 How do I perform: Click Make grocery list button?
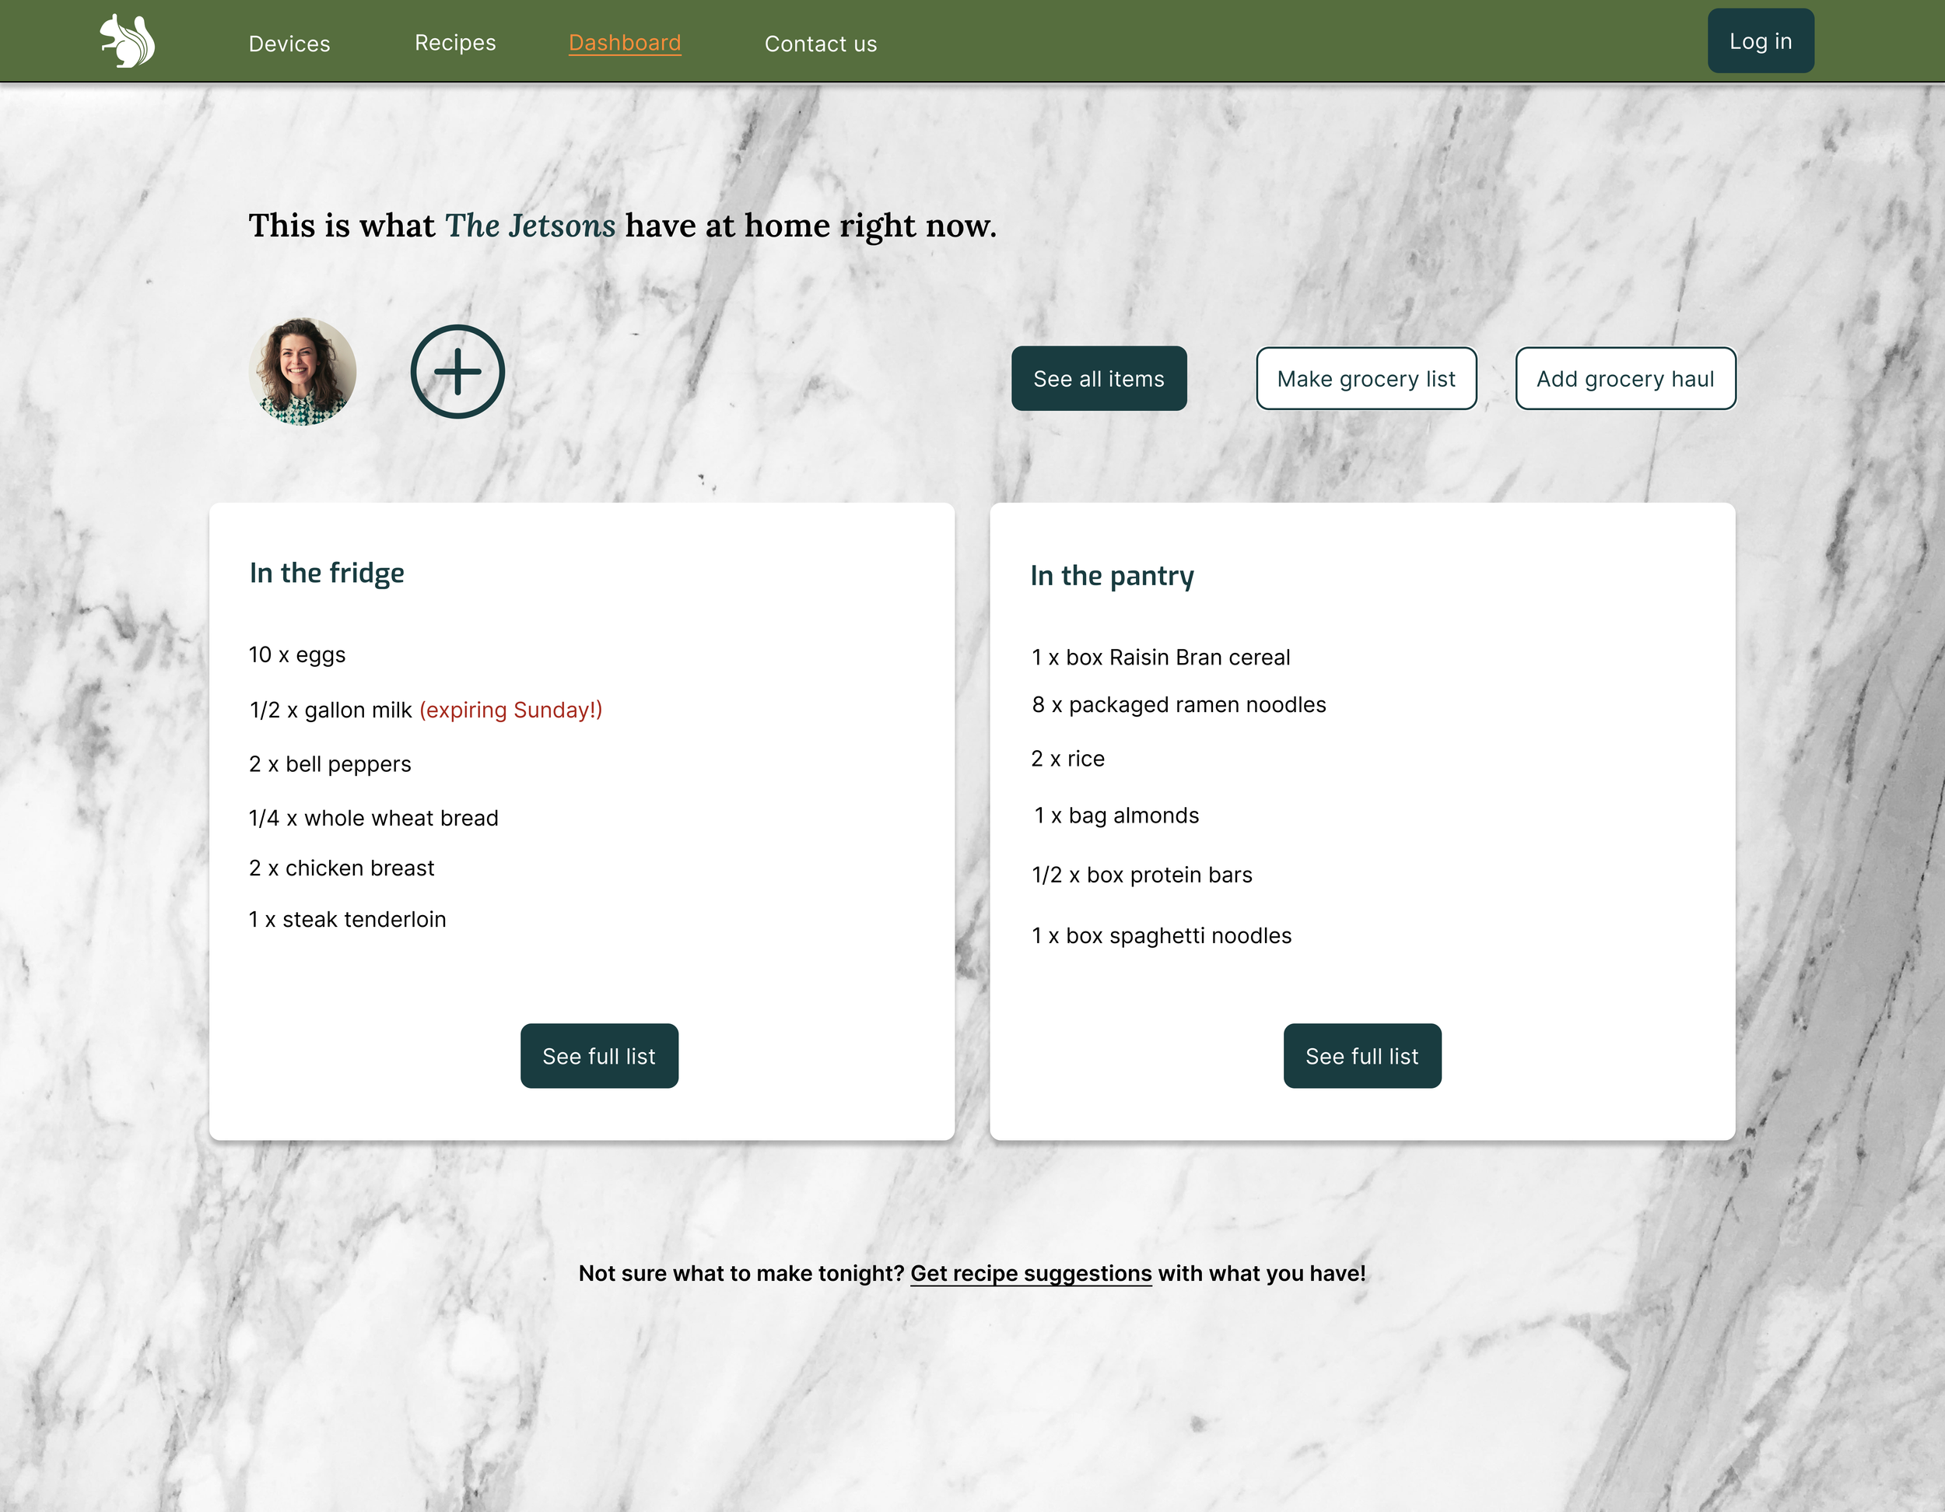tap(1365, 379)
